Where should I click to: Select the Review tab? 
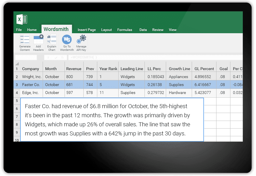(x=158, y=30)
